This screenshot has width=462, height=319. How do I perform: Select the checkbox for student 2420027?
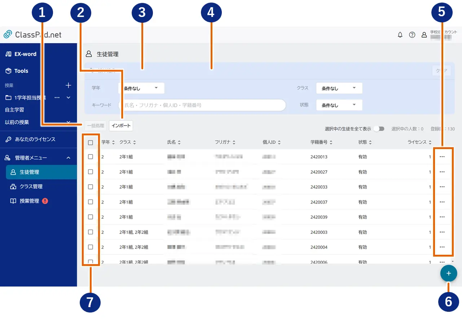(x=91, y=172)
